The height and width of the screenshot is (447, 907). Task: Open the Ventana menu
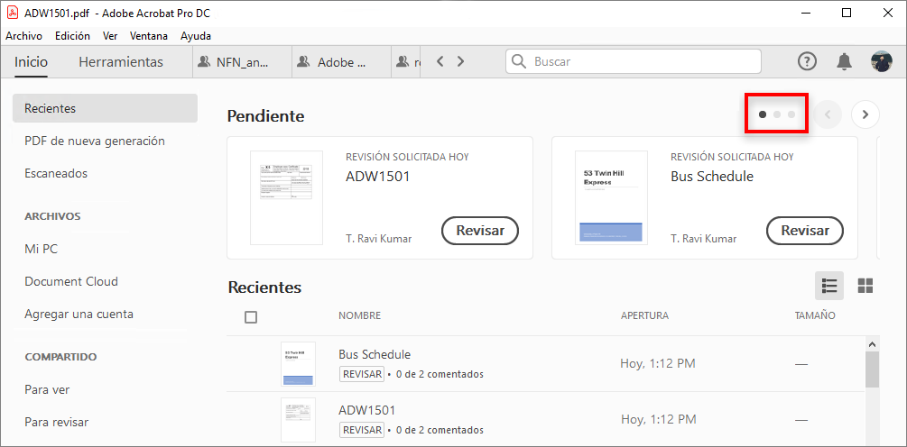(148, 36)
